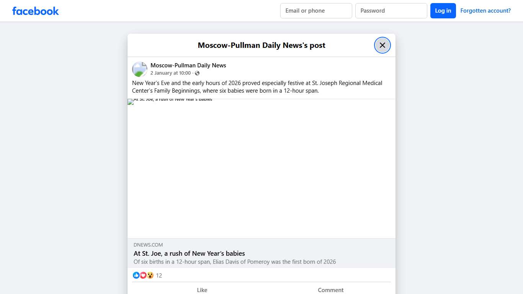Open the Forgotten account? link

485,11
